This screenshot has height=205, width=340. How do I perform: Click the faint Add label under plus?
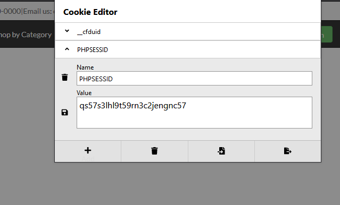(x=88, y=159)
